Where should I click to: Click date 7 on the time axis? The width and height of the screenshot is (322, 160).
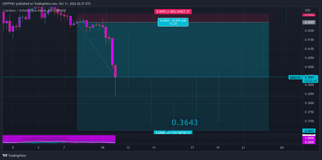pyautogui.click(x=64, y=148)
